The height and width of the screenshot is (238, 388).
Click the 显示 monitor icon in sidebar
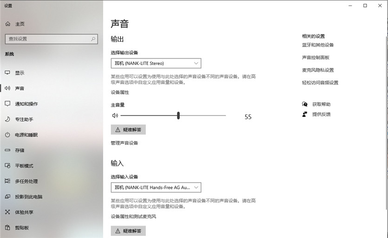click(x=7, y=73)
